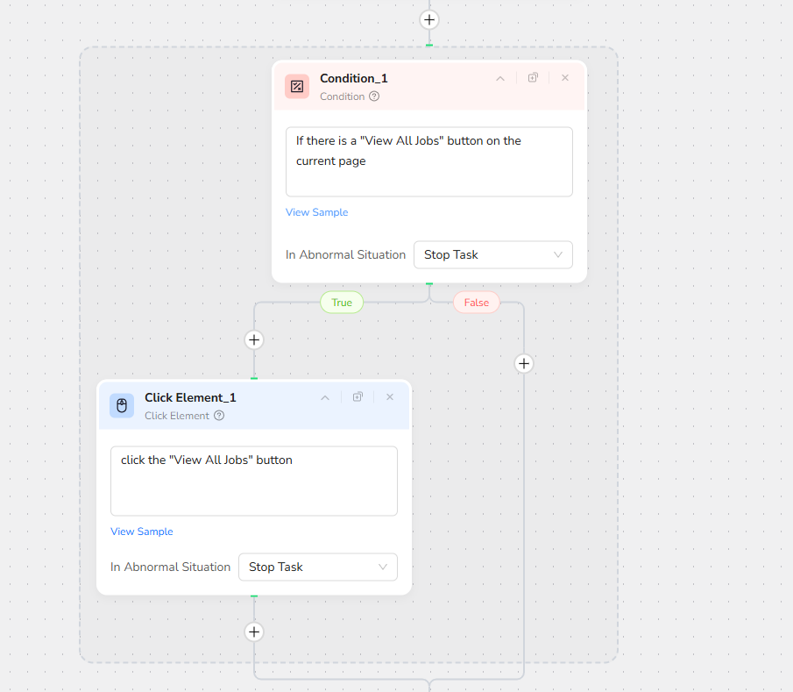This screenshot has width=793, height=692.
Task: Click the Condition_1 node type icon
Action: [x=297, y=86]
